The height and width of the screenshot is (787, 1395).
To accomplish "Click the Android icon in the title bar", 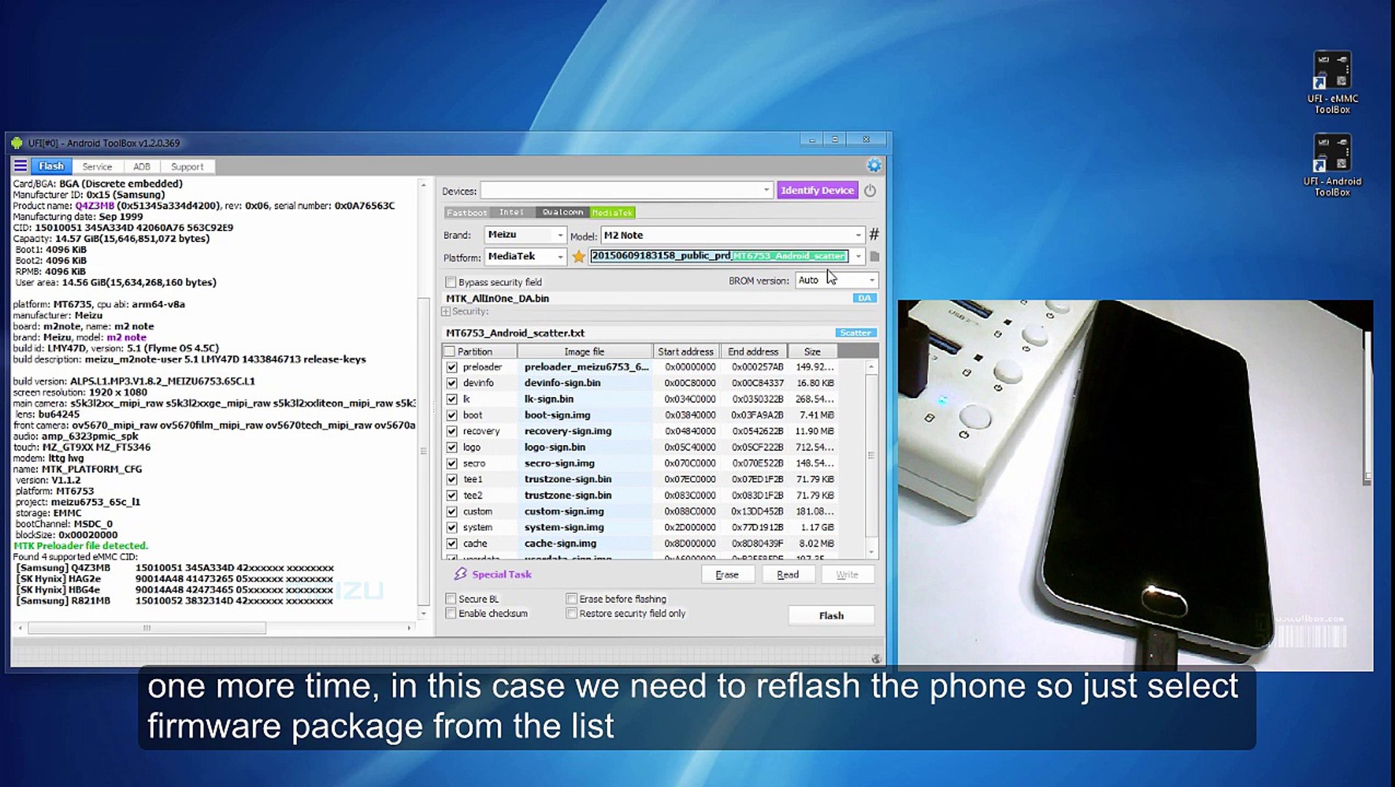I will point(17,143).
